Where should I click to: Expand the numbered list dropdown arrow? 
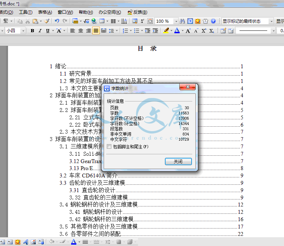131,31
